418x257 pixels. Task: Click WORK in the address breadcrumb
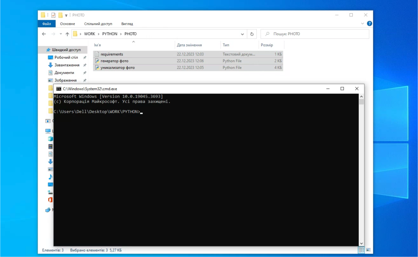click(x=90, y=34)
